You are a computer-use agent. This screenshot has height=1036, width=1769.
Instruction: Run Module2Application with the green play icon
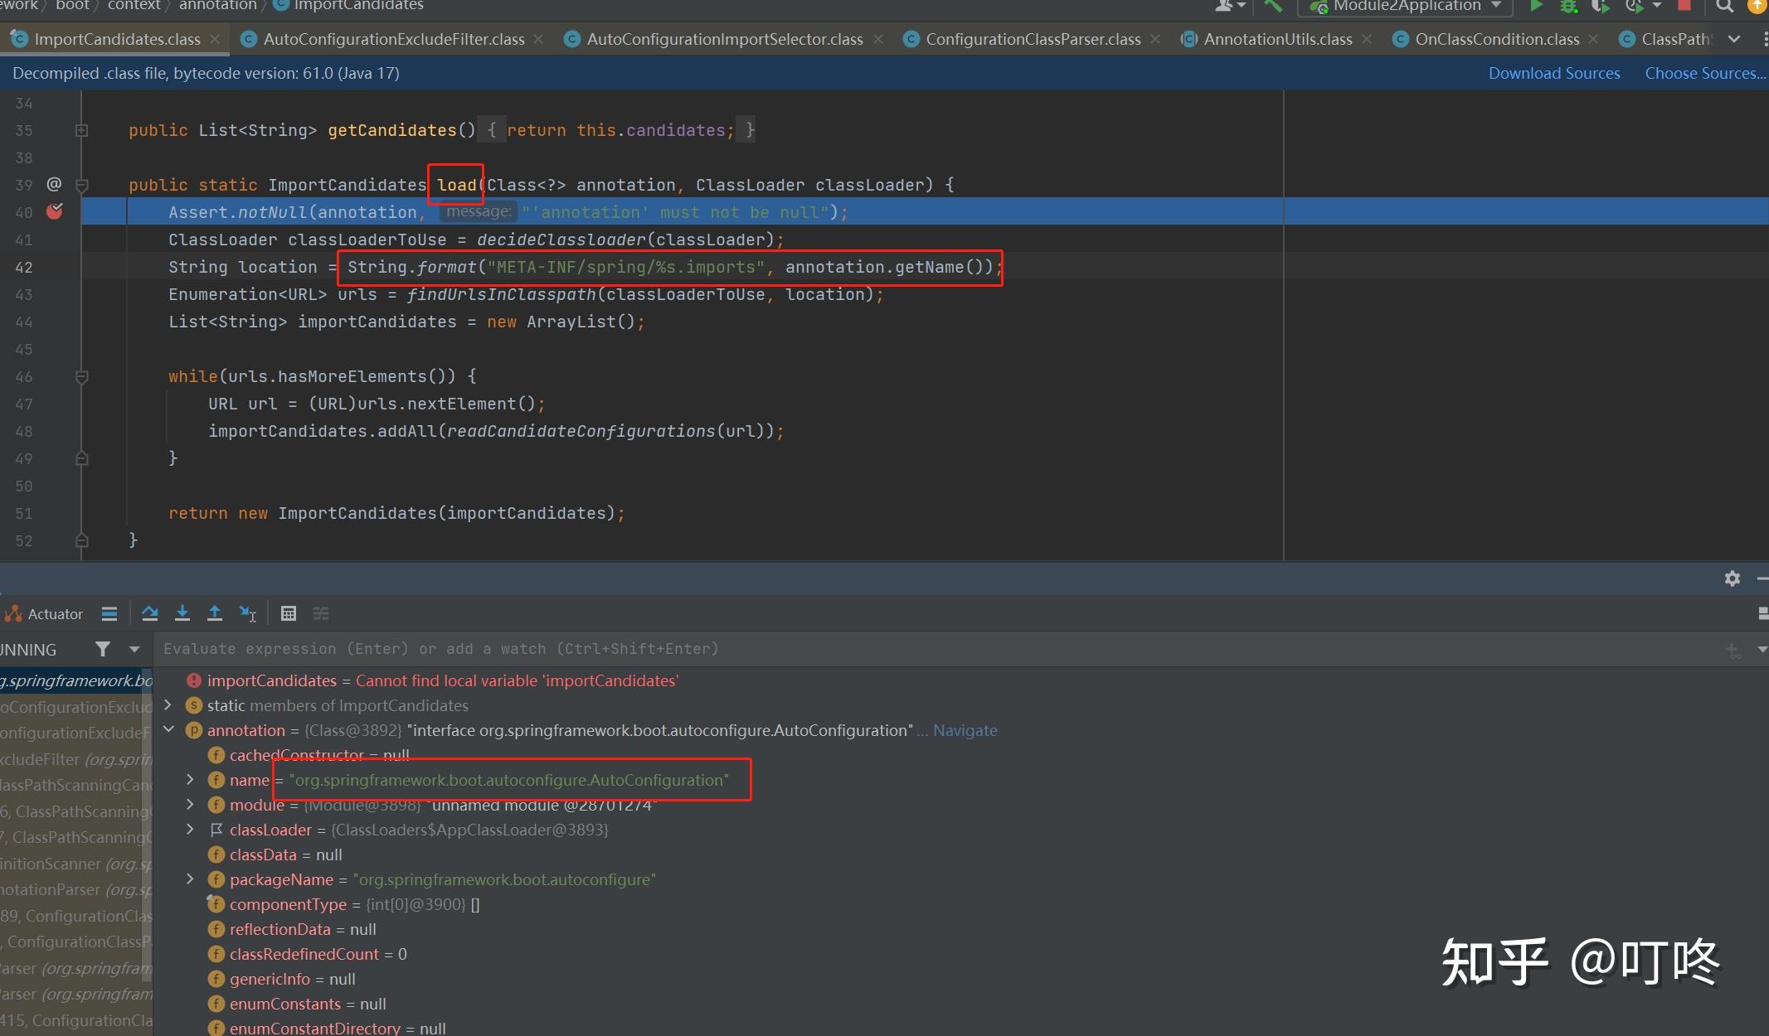[x=1536, y=6]
